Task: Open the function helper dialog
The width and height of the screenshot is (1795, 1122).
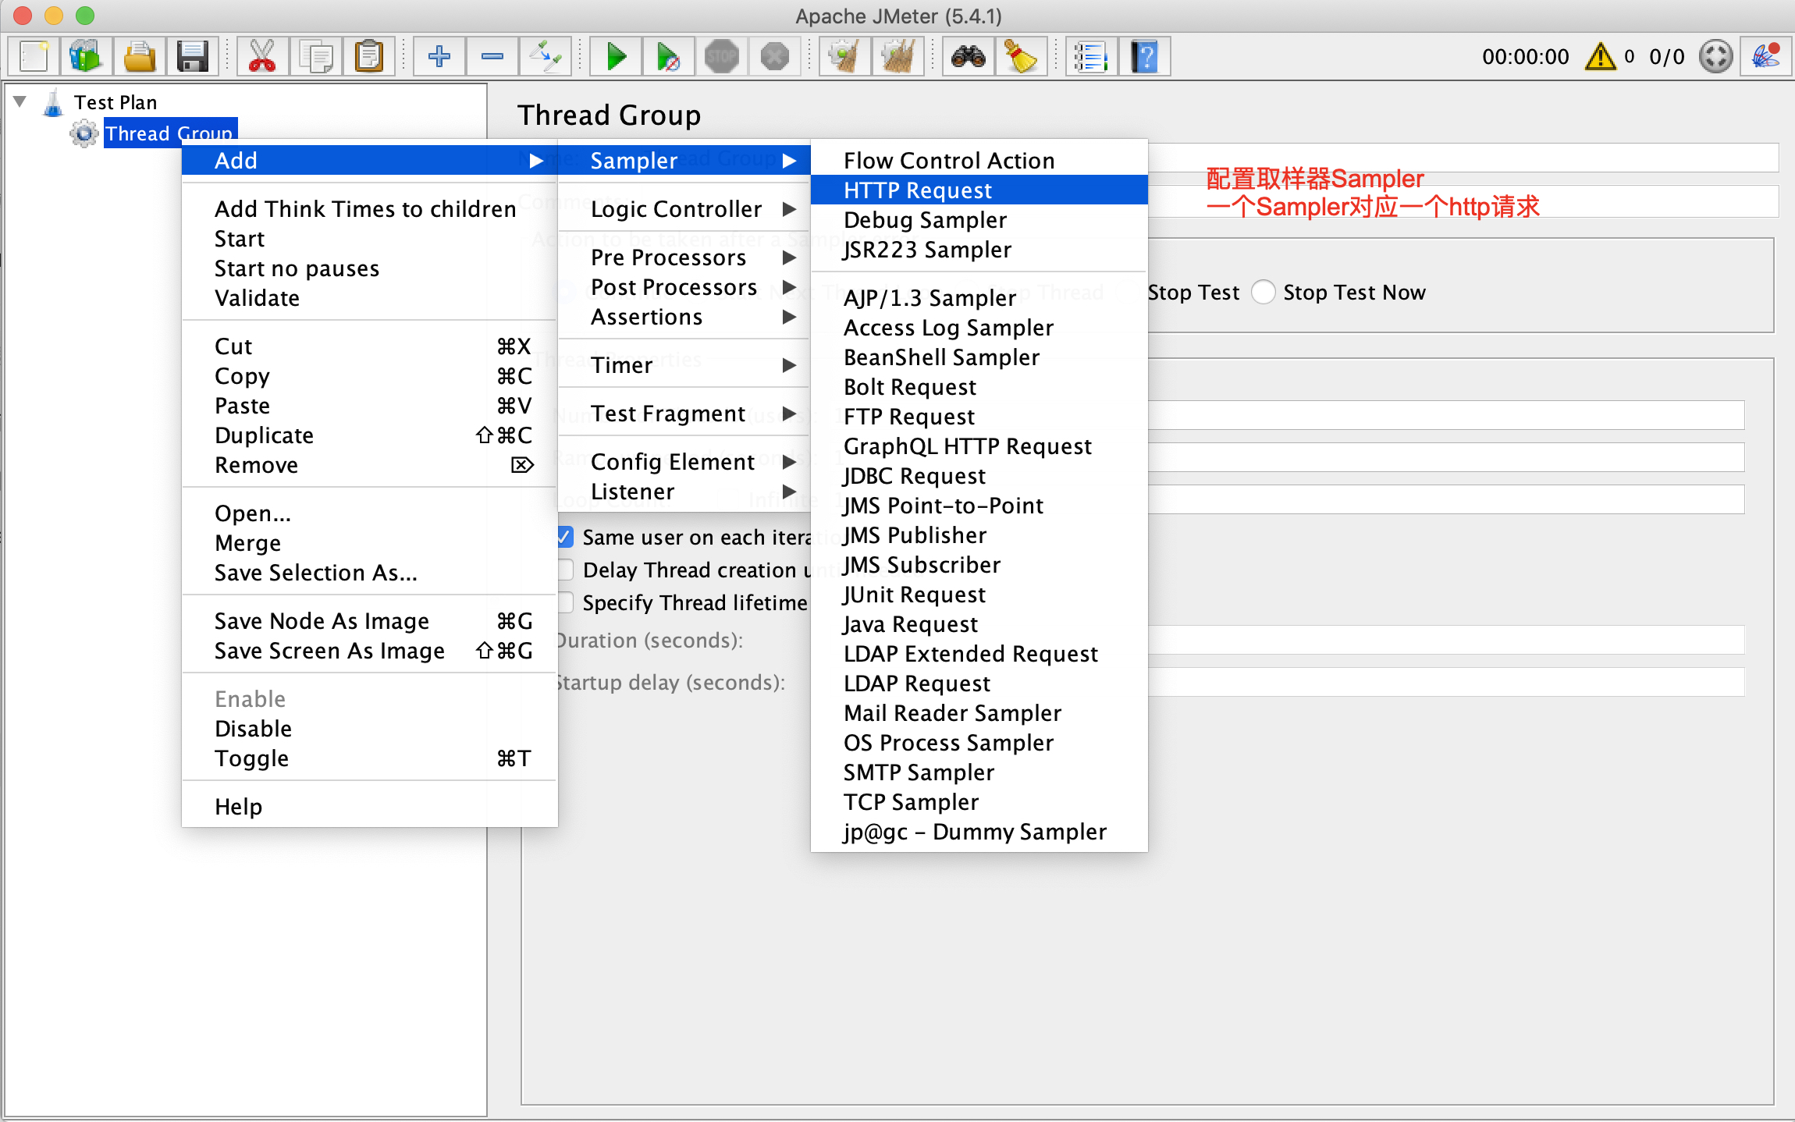Action: [1765, 55]
